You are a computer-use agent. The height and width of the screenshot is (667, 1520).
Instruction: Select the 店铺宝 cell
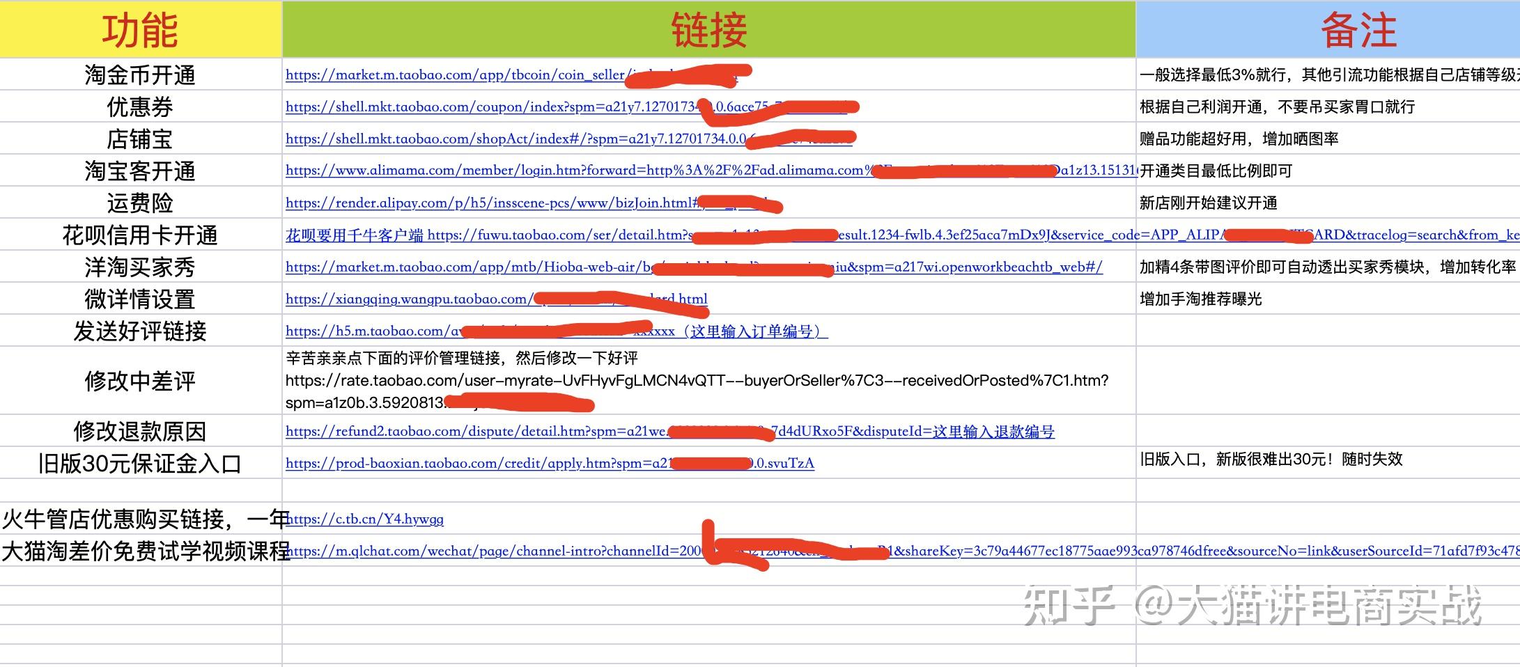141,139
